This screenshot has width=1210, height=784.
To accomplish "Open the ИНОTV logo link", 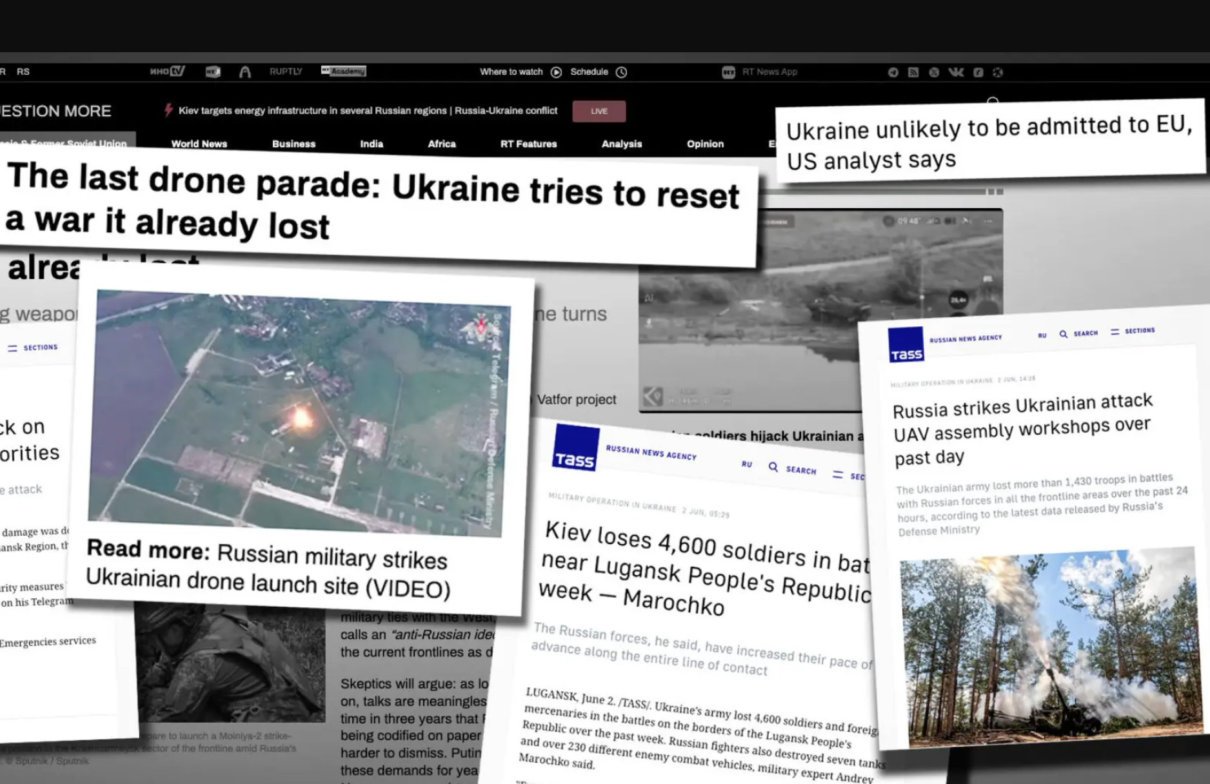I will (x=168, y=71).
